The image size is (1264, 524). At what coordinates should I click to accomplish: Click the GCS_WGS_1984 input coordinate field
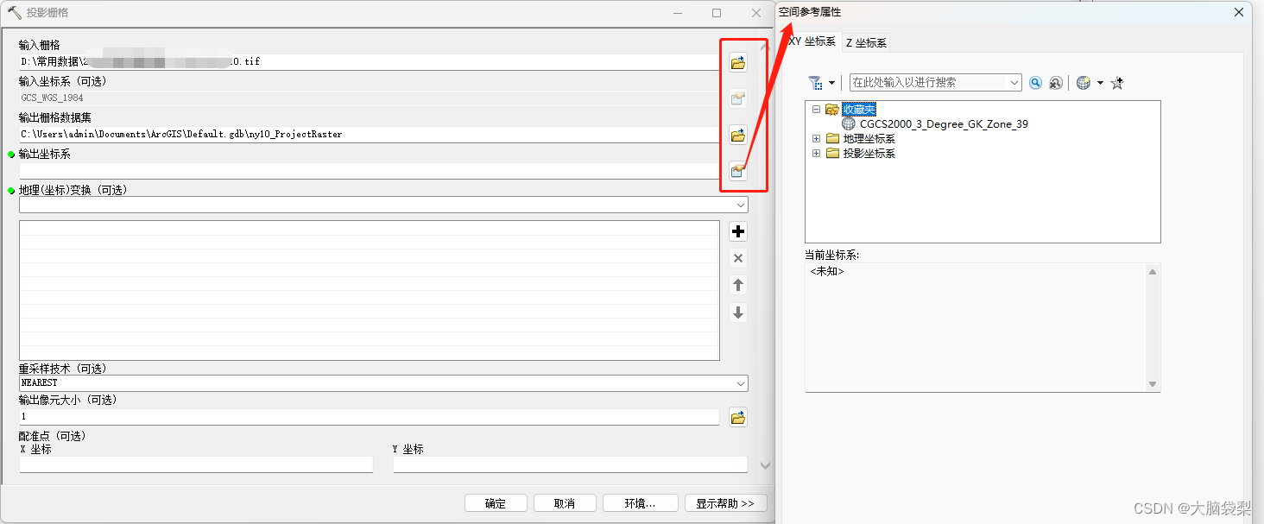[x=369, y=98]
